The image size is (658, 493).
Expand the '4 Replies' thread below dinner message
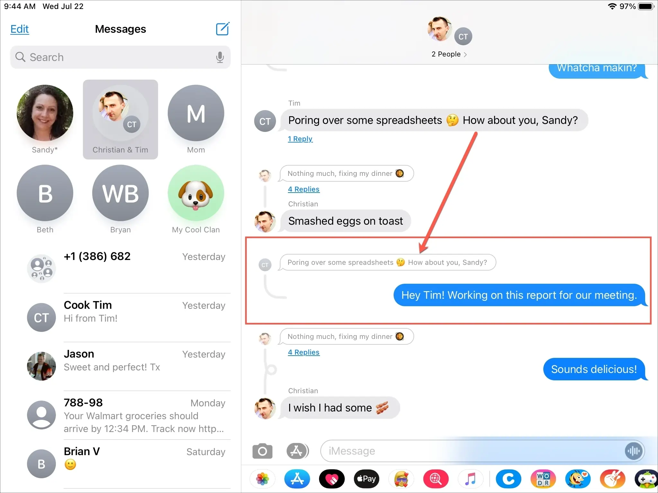303,352
